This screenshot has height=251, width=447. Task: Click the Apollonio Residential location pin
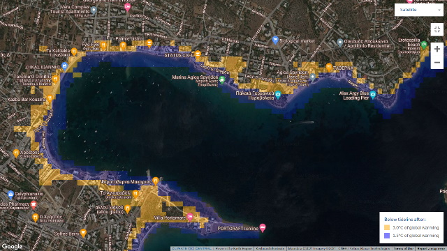[x=340, y=43]
